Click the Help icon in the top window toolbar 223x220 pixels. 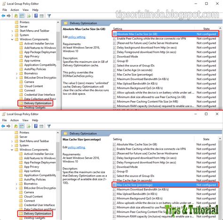click(36, 16)
